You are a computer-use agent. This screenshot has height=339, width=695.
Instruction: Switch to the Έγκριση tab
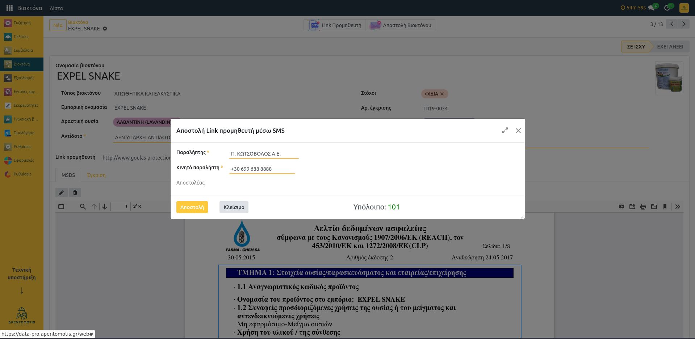click(96, 175)
